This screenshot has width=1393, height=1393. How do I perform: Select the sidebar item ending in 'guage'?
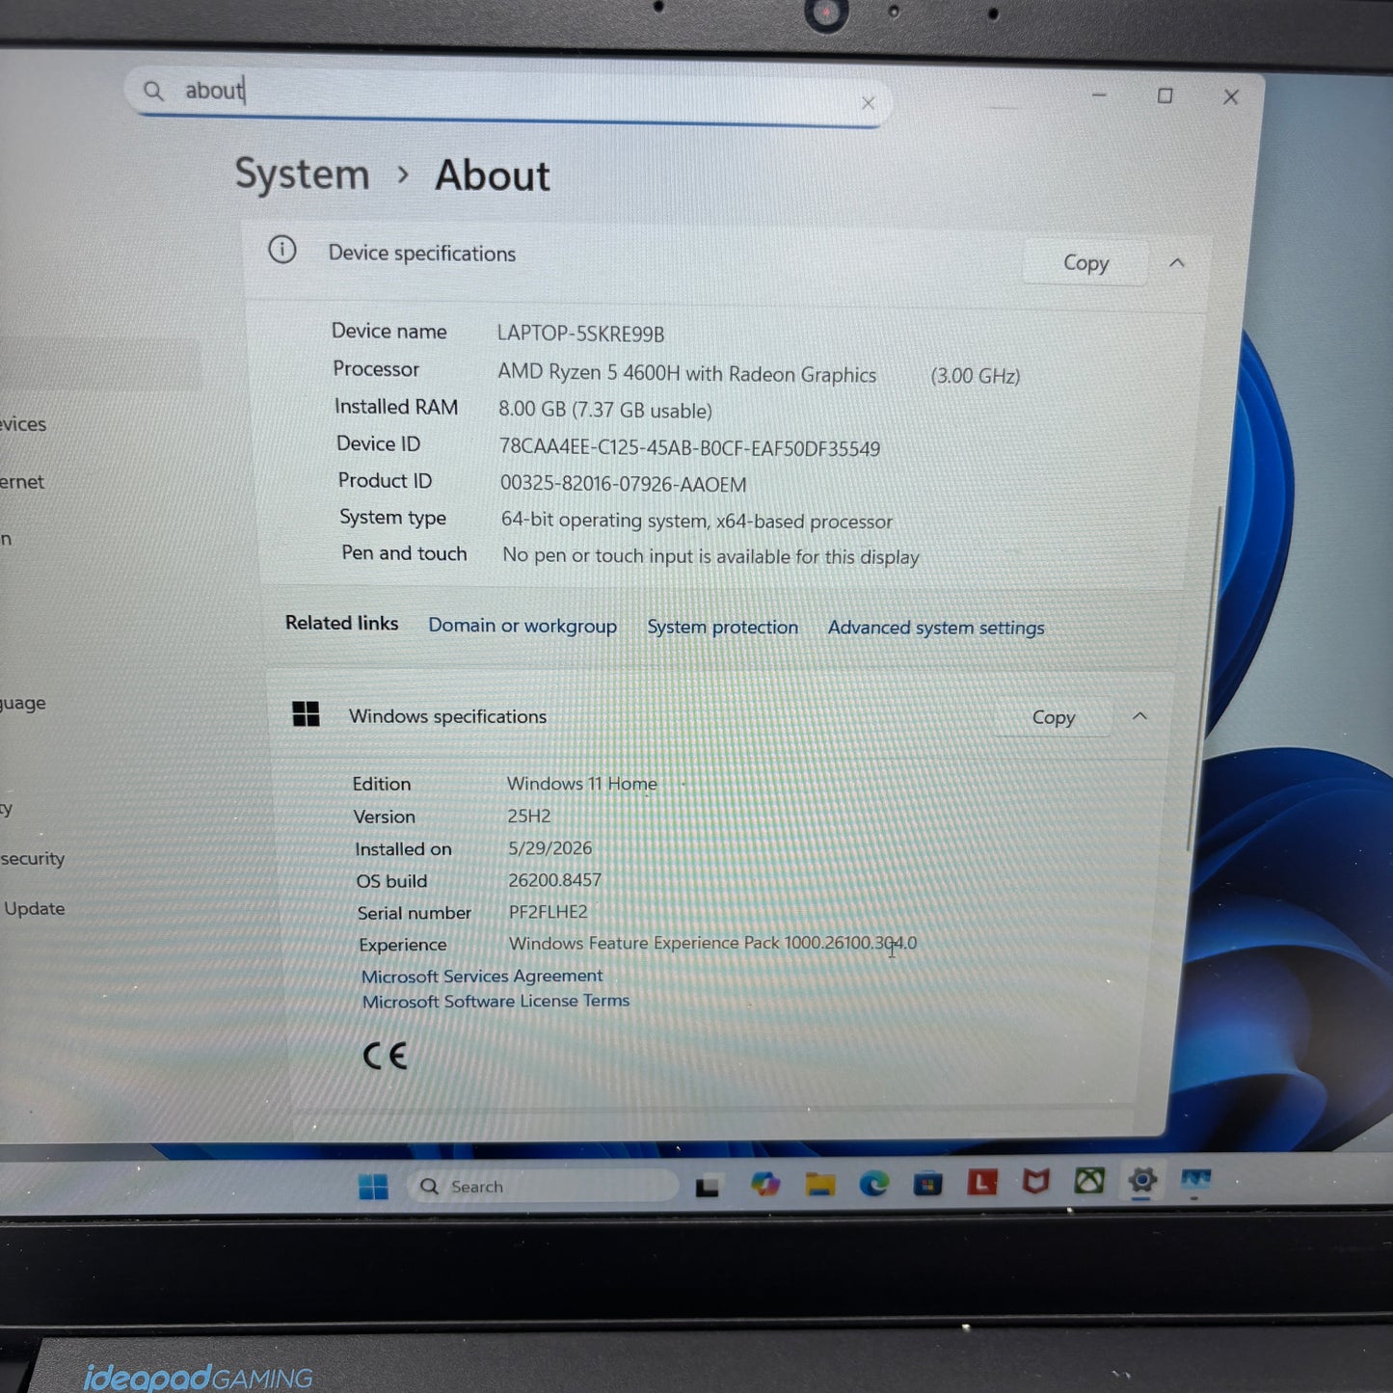23,703
